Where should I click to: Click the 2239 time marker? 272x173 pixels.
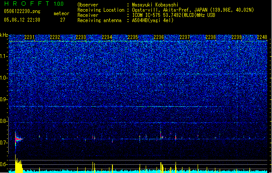[237, 37]
